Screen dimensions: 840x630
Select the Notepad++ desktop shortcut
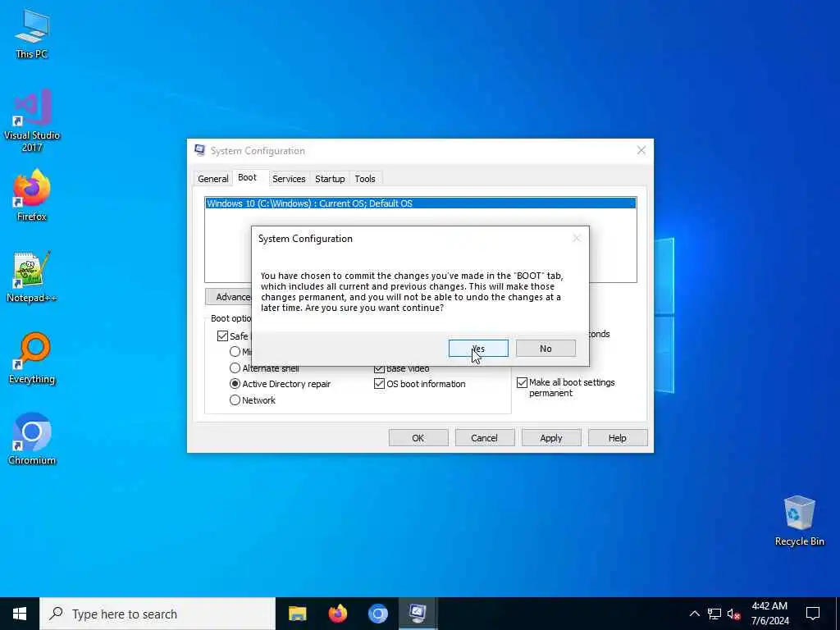pyautogui.click(x=32, y=277)
